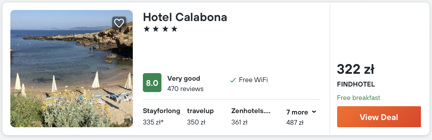Click the 487 zł price under 7 more

[x=295, y=122]
